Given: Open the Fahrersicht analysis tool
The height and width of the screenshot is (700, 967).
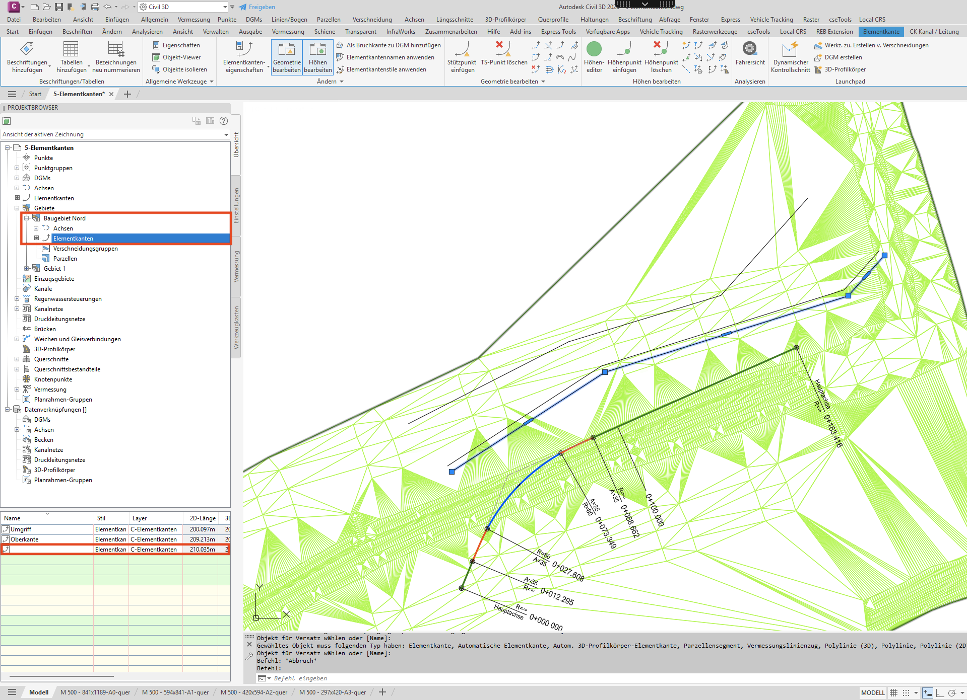Looking at the screenshot, I should click(x=750, y=53).
